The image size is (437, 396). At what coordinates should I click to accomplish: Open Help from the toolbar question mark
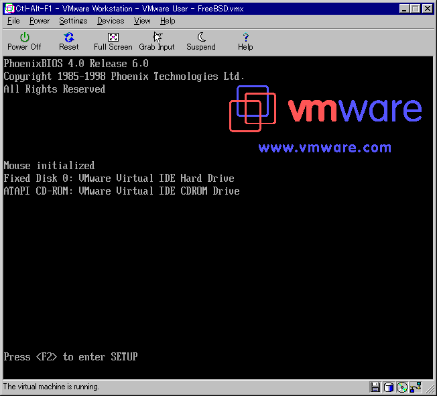pyautogui.click(x=245, y=42)
